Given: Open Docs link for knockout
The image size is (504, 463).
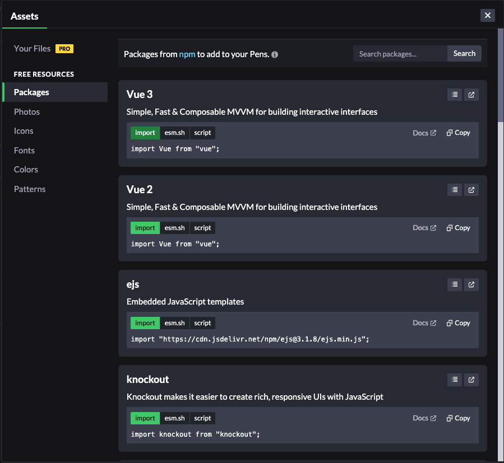Looking at the screenshot, I should (x=424, y=418).
